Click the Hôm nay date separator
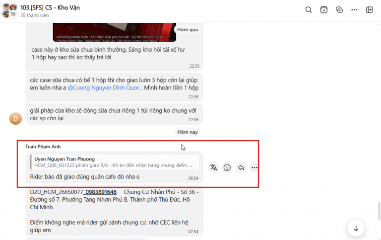Viewport: 381px width, 240px height. 188,132
